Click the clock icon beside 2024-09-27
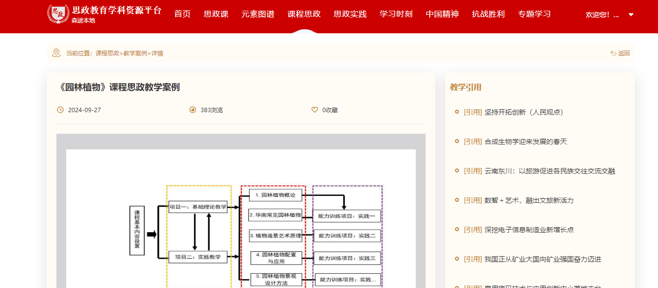 click(x=60, y=110)
